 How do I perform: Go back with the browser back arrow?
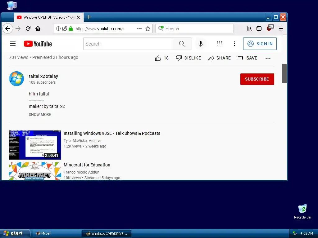[8, 29]
